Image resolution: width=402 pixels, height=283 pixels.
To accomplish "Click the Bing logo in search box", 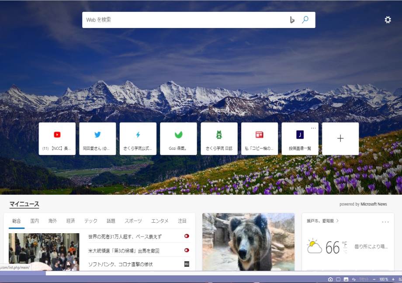I will (292, 20).
